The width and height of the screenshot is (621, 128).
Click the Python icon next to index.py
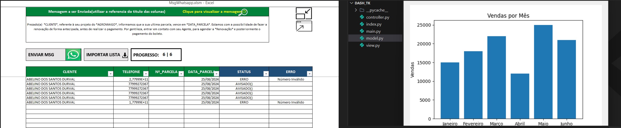tap(362, 24)
